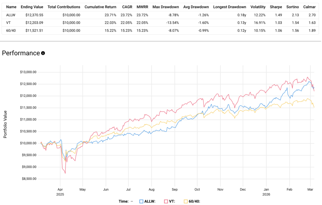Viewport: 322px width, 205px height.
Task: Click the CAGR column header
Action: click(127, 7)
